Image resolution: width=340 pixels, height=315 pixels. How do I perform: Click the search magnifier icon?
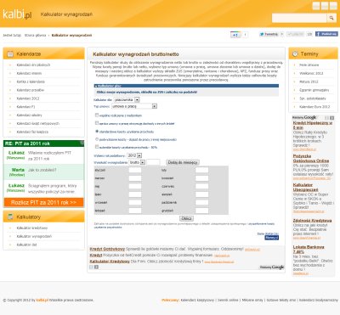(x=331, y=18)
